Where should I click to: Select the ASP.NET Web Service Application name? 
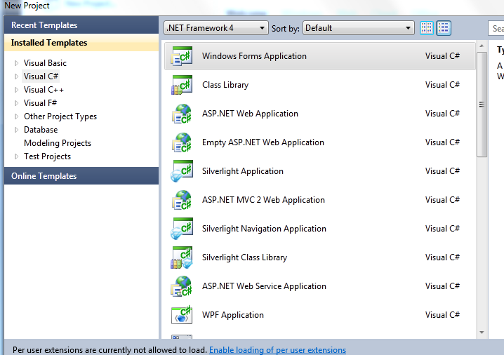click(264, 286)
